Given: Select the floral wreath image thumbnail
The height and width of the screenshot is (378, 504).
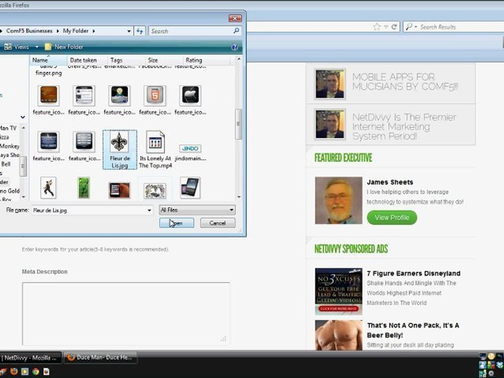Looking at the screenshot, I should coord(155,190).
